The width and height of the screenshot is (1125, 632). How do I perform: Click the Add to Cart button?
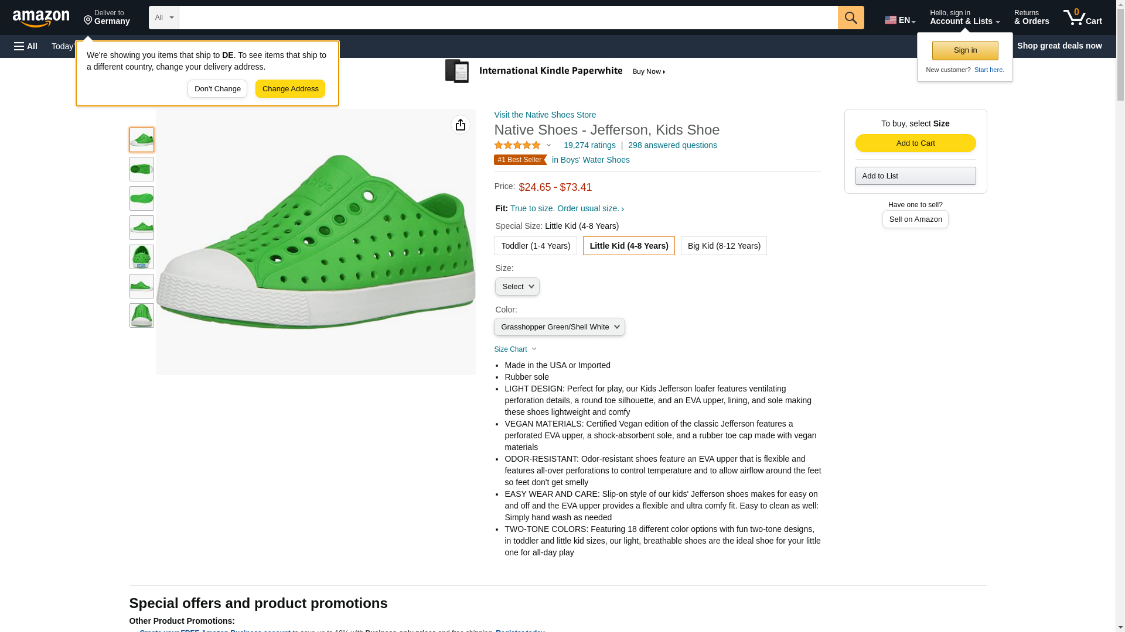pyautogui.click(x=915, y=143)
